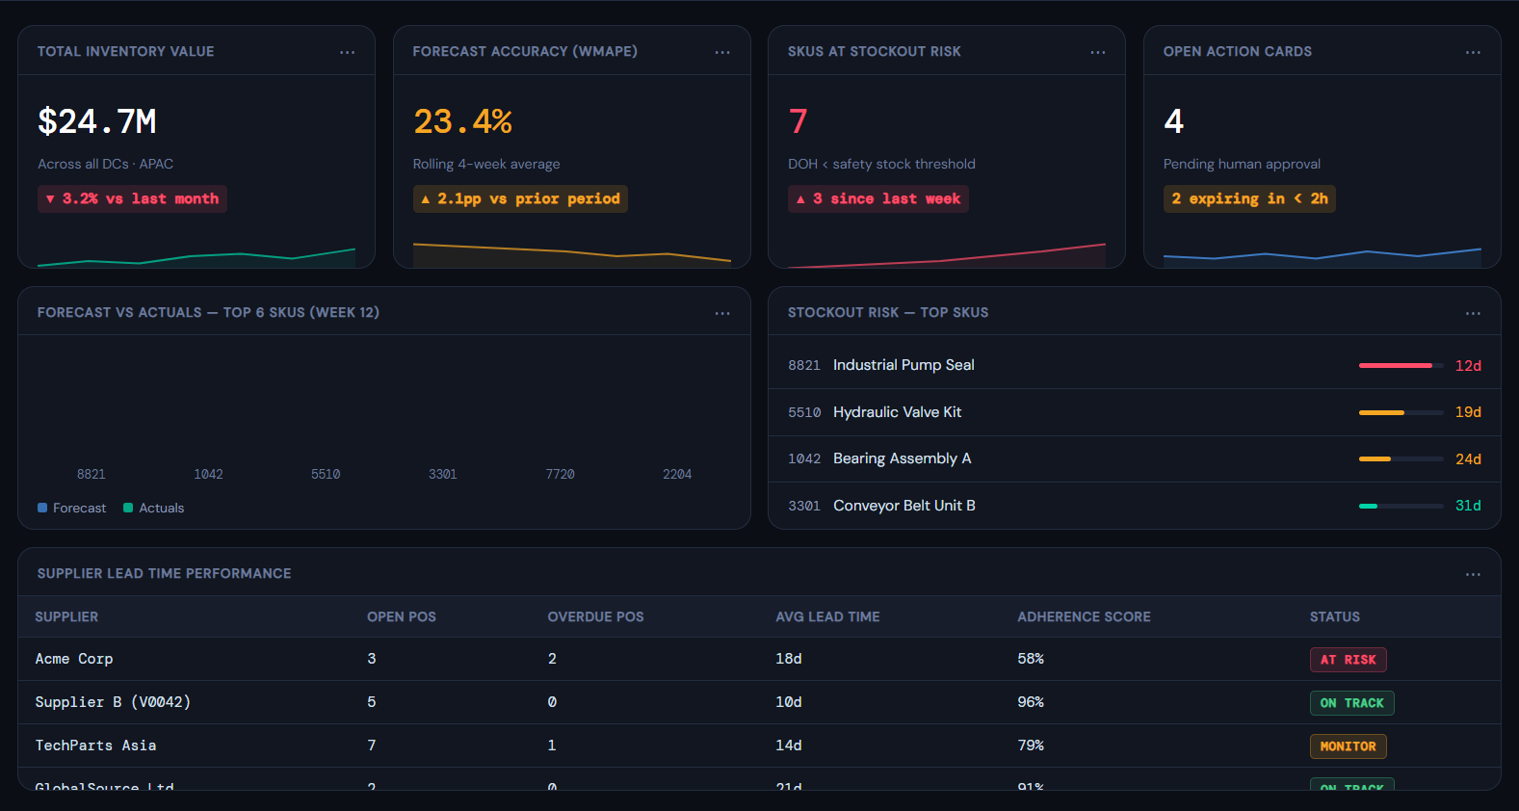The height and width of the screenshot is (811, 1519).
Task: Sort table by Overdue POs column
Action: pyautogui.click(x=595, y=616)
